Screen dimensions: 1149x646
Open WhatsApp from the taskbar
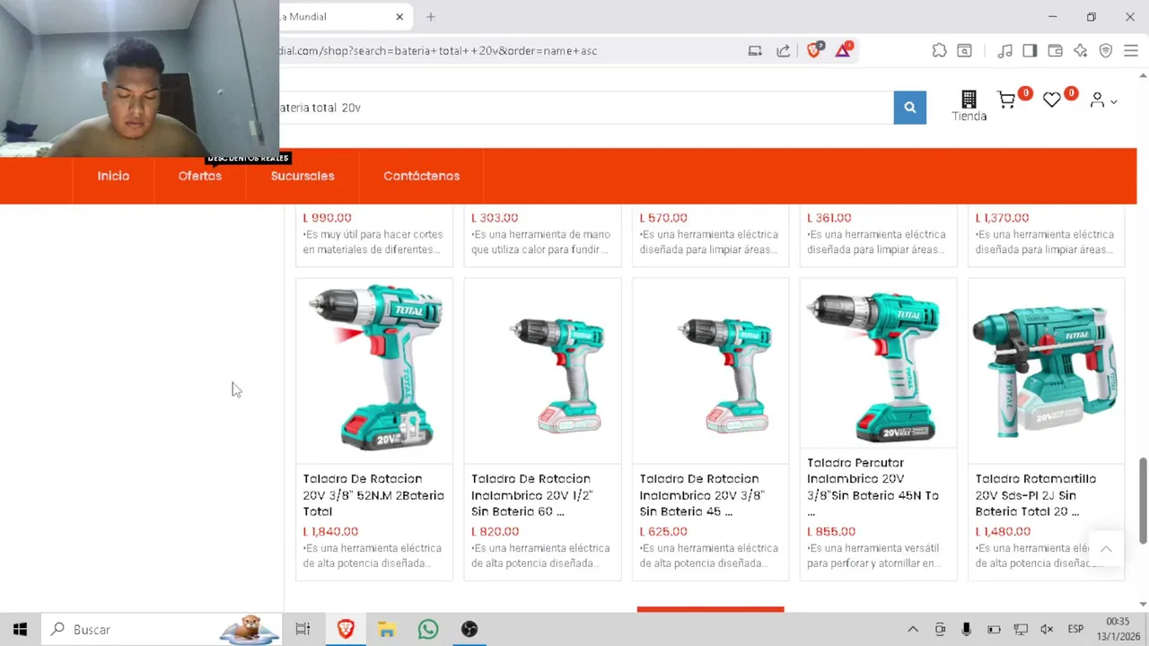[x=428, y=629]
